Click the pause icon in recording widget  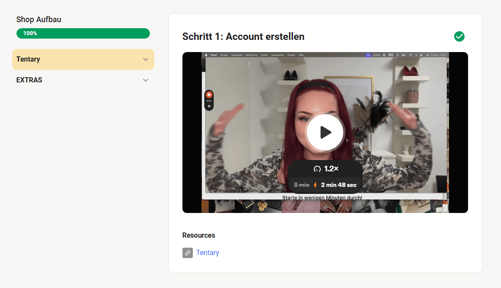(x=209, y=106)
